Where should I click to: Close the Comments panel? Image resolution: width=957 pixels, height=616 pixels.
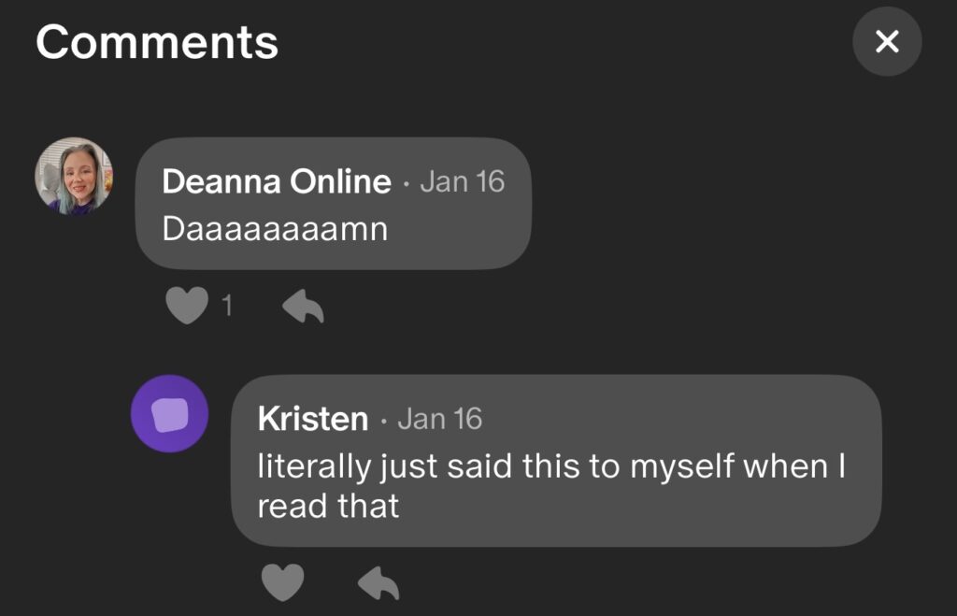[887, 41]
